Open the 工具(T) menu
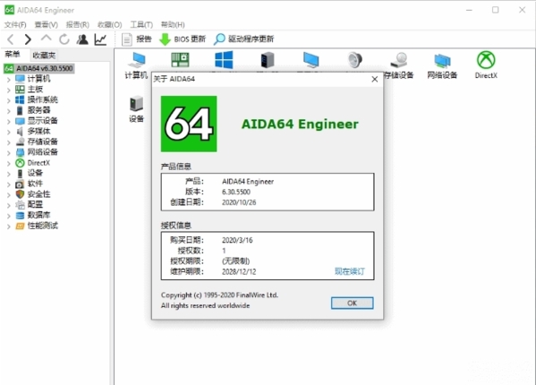The height and width of the screenshot is (385, 536). tap(141, 24)
